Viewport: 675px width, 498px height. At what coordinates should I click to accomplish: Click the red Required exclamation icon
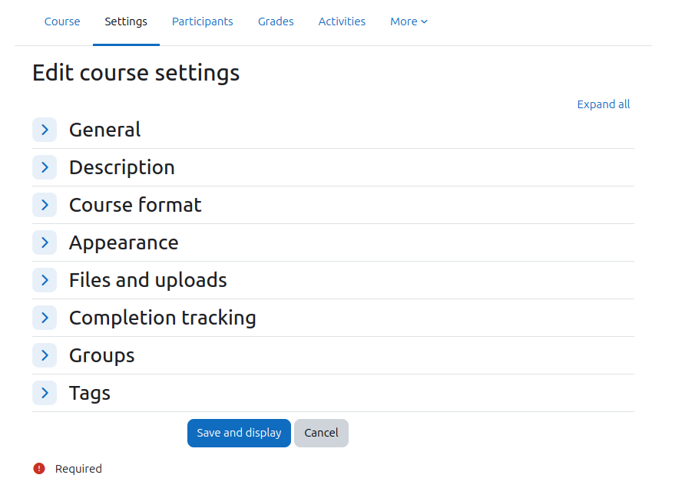tap(39, 468)
